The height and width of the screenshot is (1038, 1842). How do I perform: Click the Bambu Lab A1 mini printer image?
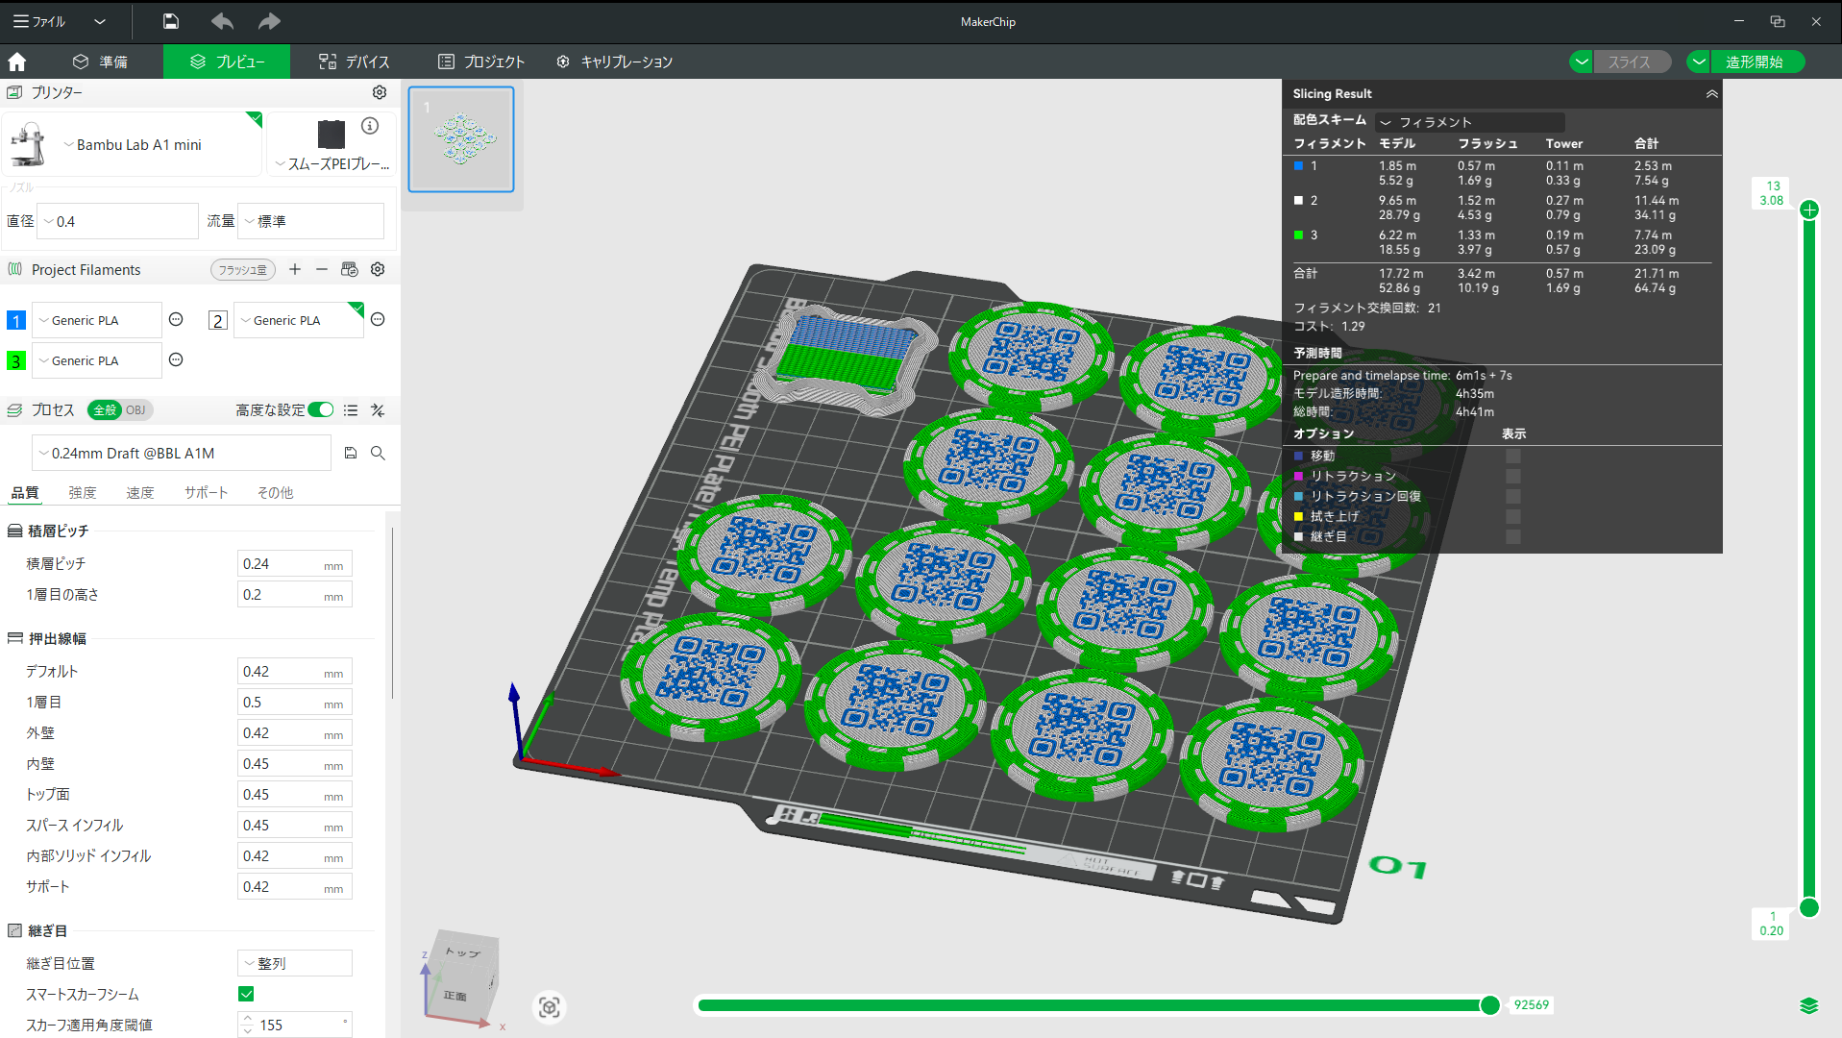[x=29, y=144]
